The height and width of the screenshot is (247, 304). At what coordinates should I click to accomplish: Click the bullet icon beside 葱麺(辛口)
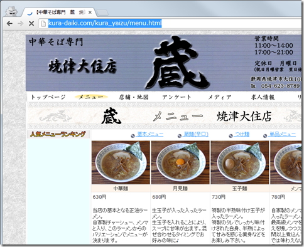coord(180,136)
